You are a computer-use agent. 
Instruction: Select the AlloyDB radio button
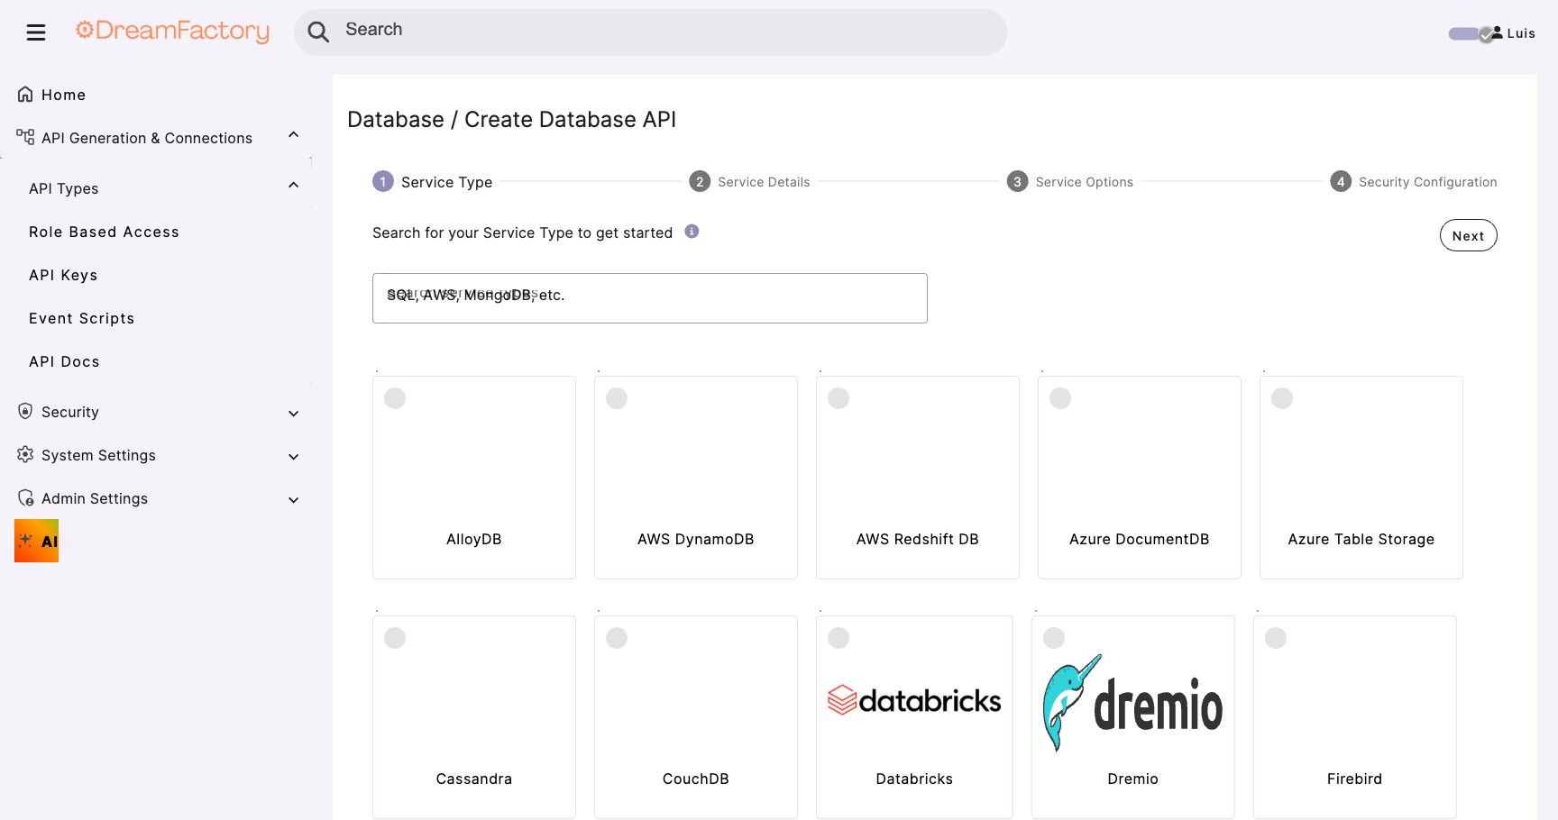coord(395,397)
